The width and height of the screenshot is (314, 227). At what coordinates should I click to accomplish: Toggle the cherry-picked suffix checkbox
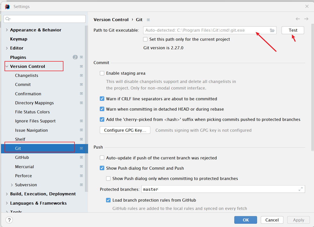click(102, 119)
